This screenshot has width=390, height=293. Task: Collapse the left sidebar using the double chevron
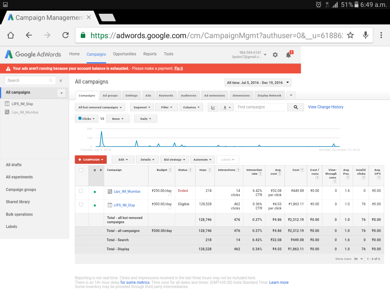(x=61, y=80)
